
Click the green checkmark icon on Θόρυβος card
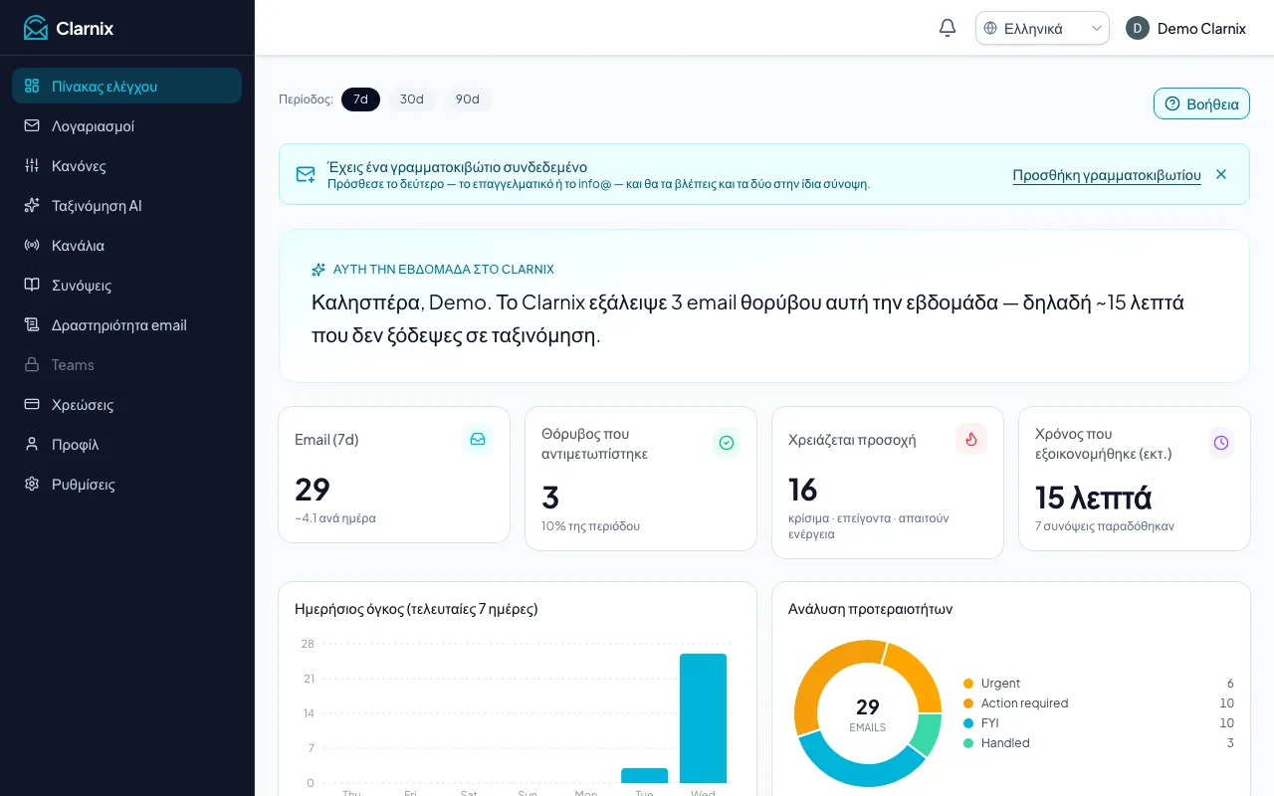coord(727,443)
